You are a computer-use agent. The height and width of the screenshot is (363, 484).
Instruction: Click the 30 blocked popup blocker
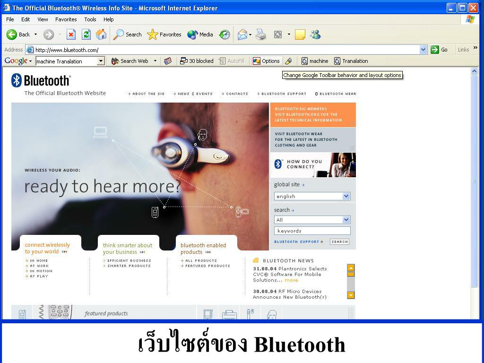(197, 61)
